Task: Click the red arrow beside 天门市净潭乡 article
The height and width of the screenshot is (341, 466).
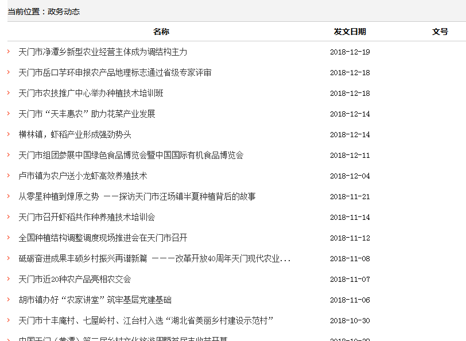Action: (9, 52)
